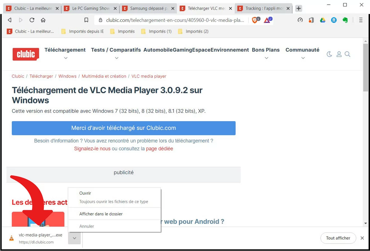Open the Google Drive extension

(323, 20)
